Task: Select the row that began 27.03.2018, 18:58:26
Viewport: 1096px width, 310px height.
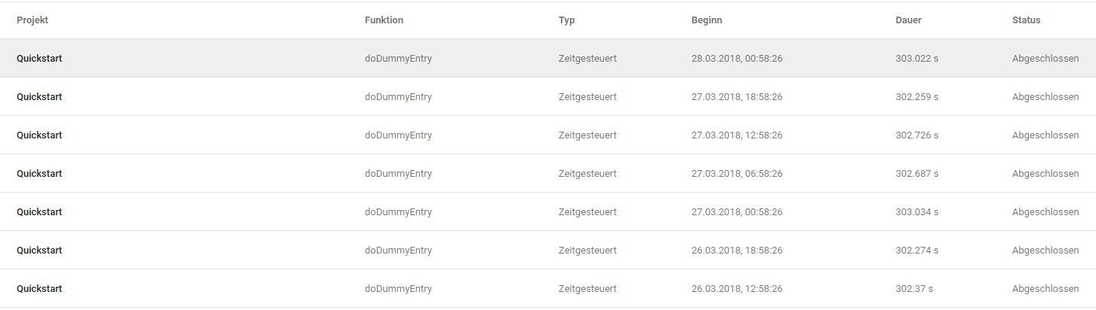Action: (548, 96)
